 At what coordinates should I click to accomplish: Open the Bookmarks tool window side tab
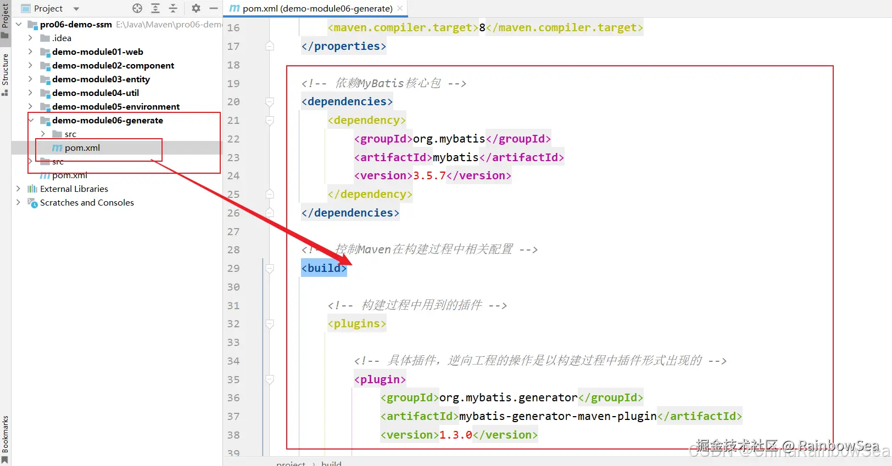click(5, 439)
